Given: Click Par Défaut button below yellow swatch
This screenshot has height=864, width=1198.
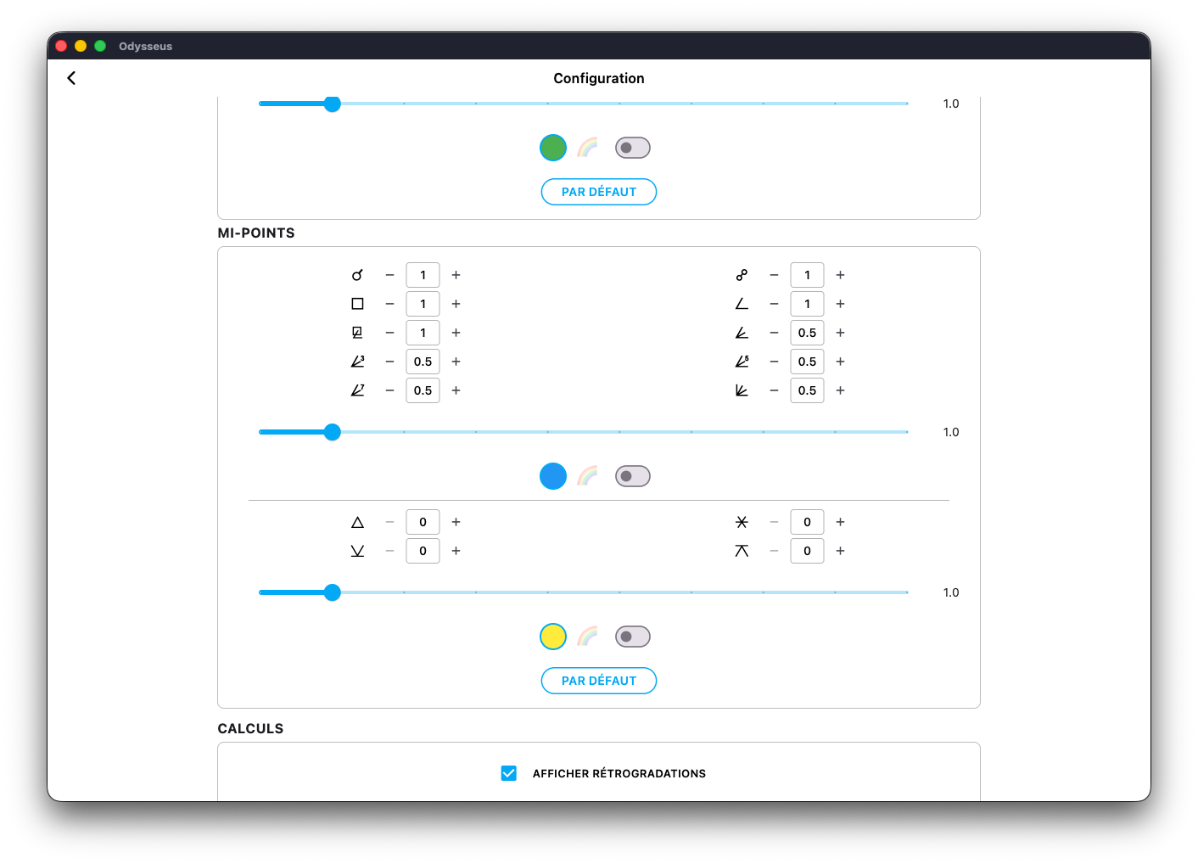Looking at the screenshot, I should coord(599,681).
